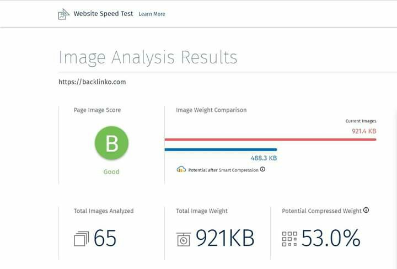Click the https://backlinko.com URL text
Viewport: 397px width, 269px height.
92,82
